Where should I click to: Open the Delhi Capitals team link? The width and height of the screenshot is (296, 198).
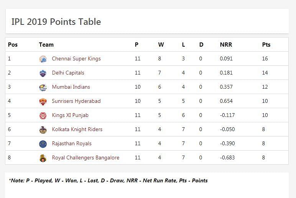[x=68, y=73]
